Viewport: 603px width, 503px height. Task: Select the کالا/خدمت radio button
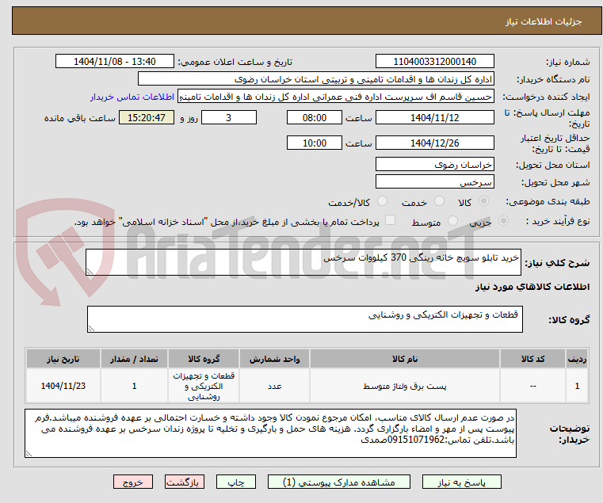(x=382, y=201)
